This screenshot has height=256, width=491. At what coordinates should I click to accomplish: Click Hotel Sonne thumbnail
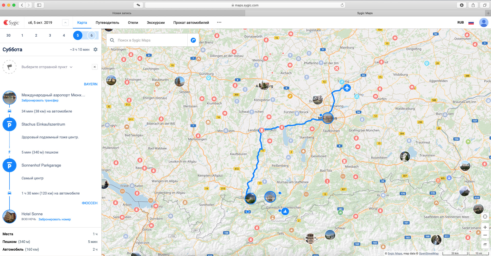pos(9,217)
